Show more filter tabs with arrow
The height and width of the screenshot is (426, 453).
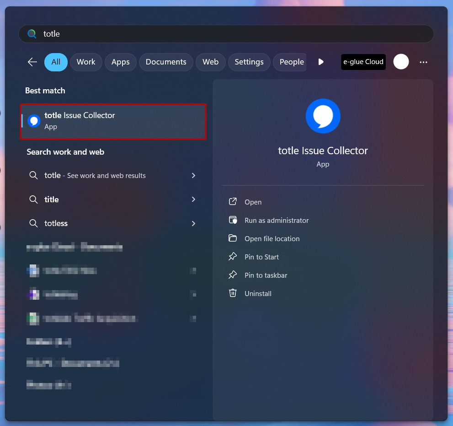[321, 62]
